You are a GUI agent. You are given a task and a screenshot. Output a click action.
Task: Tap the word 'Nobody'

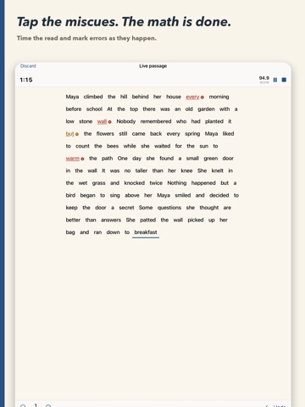(126, 121)
